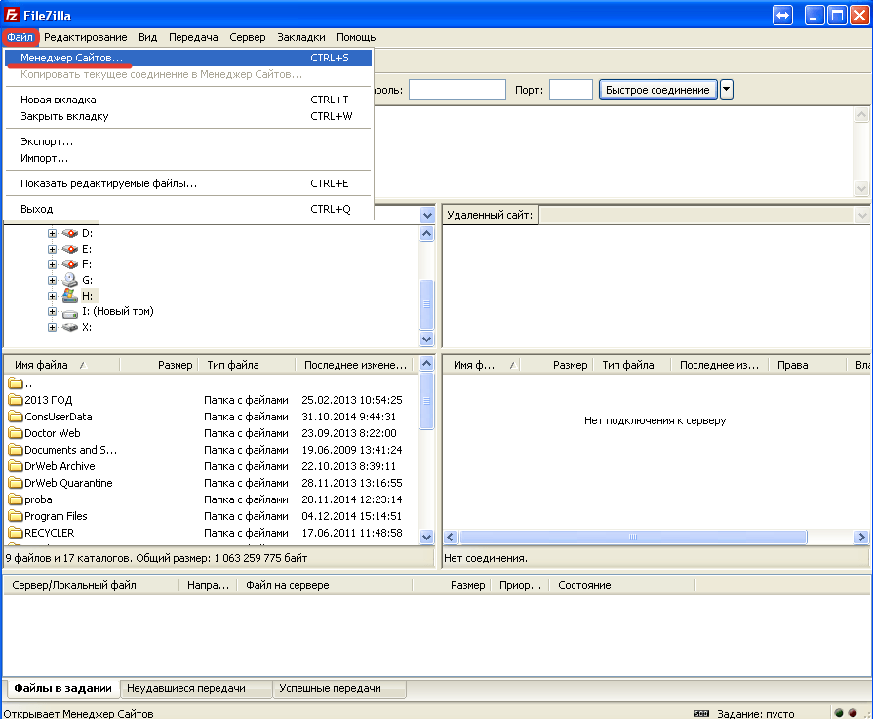Open the Редактирование menu
This screenshot has width=873, height=719.
click(85, 37)
